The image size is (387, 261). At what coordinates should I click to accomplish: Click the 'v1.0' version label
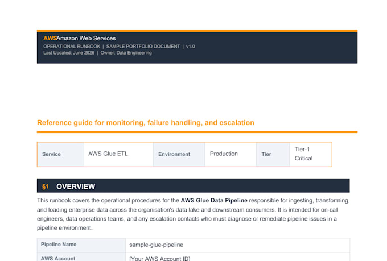coord(191,47)
